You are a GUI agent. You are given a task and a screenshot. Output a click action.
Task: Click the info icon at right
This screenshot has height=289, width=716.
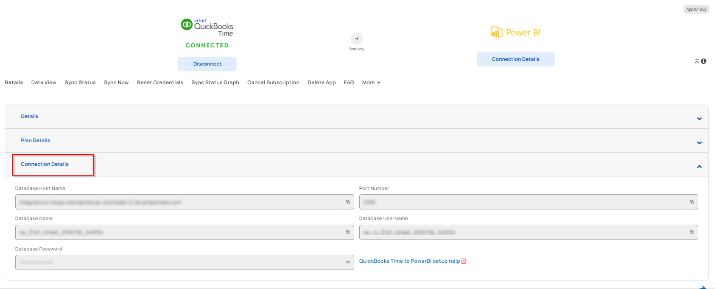pos(704,61)
